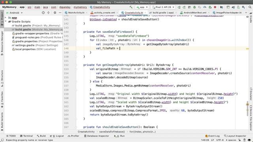The image size is (253, 142).
Task: Click the LF line separator in status bar
Action: coord(213,140)
